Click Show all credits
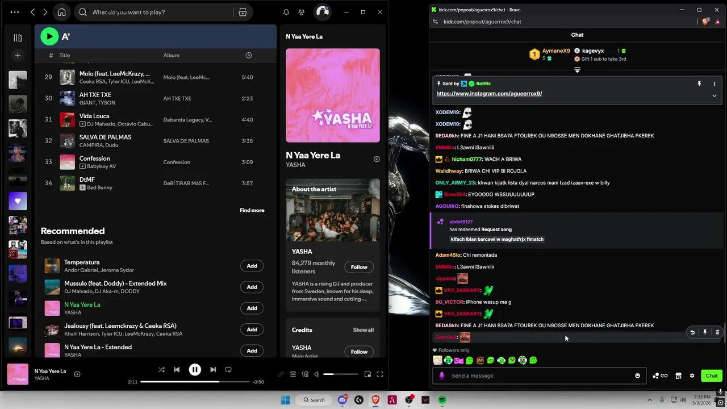 click(x=363, y=330)
